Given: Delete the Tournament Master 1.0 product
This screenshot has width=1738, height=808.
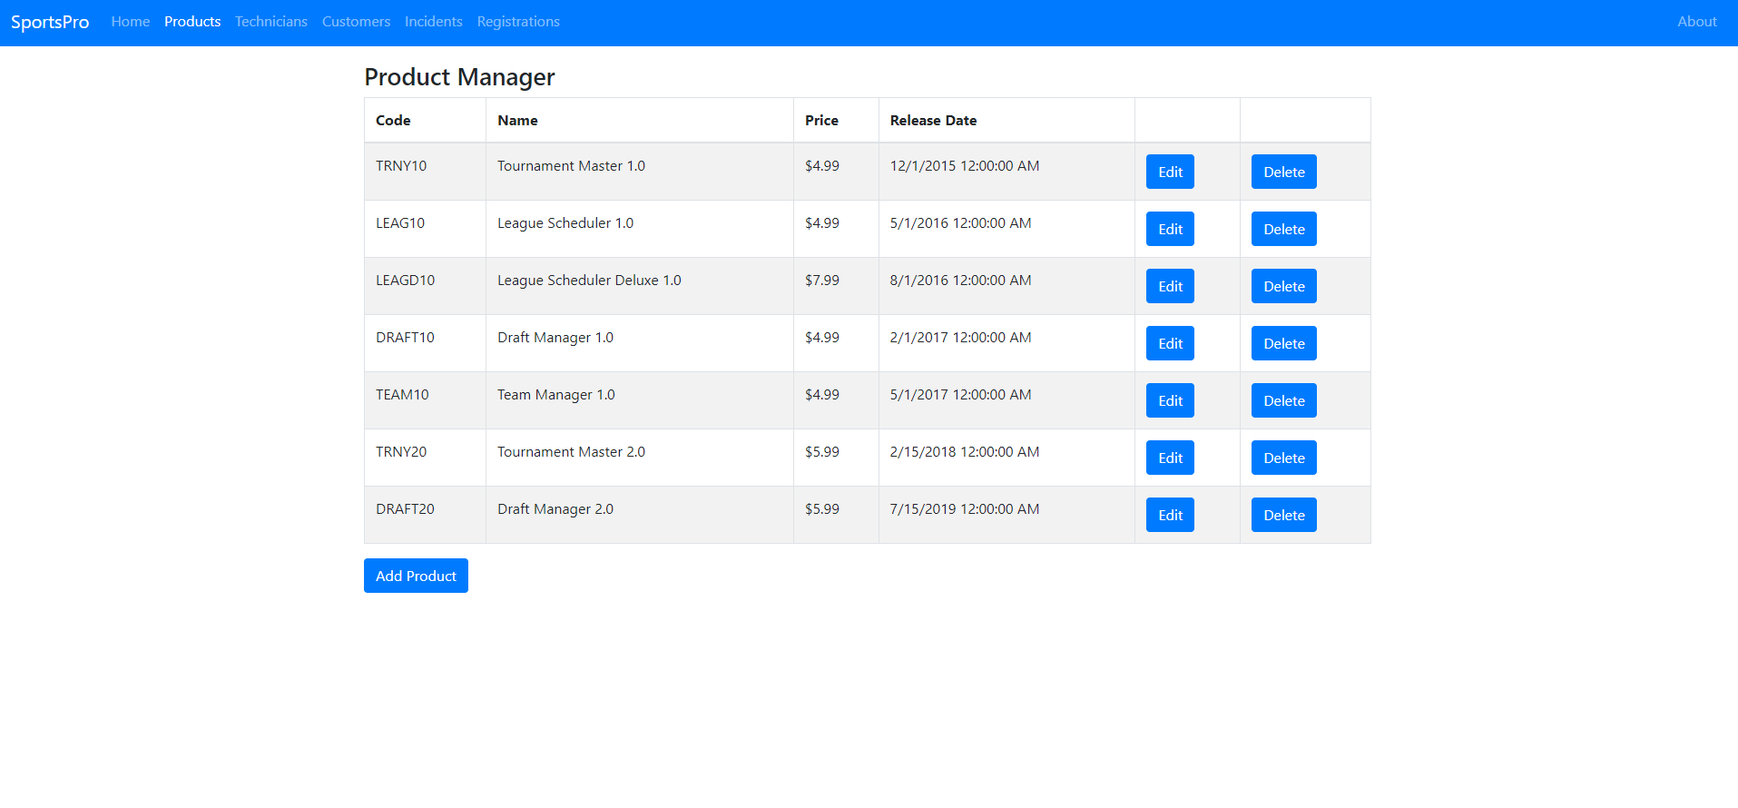Looking at the screenshot, I should pos(1283,172).
